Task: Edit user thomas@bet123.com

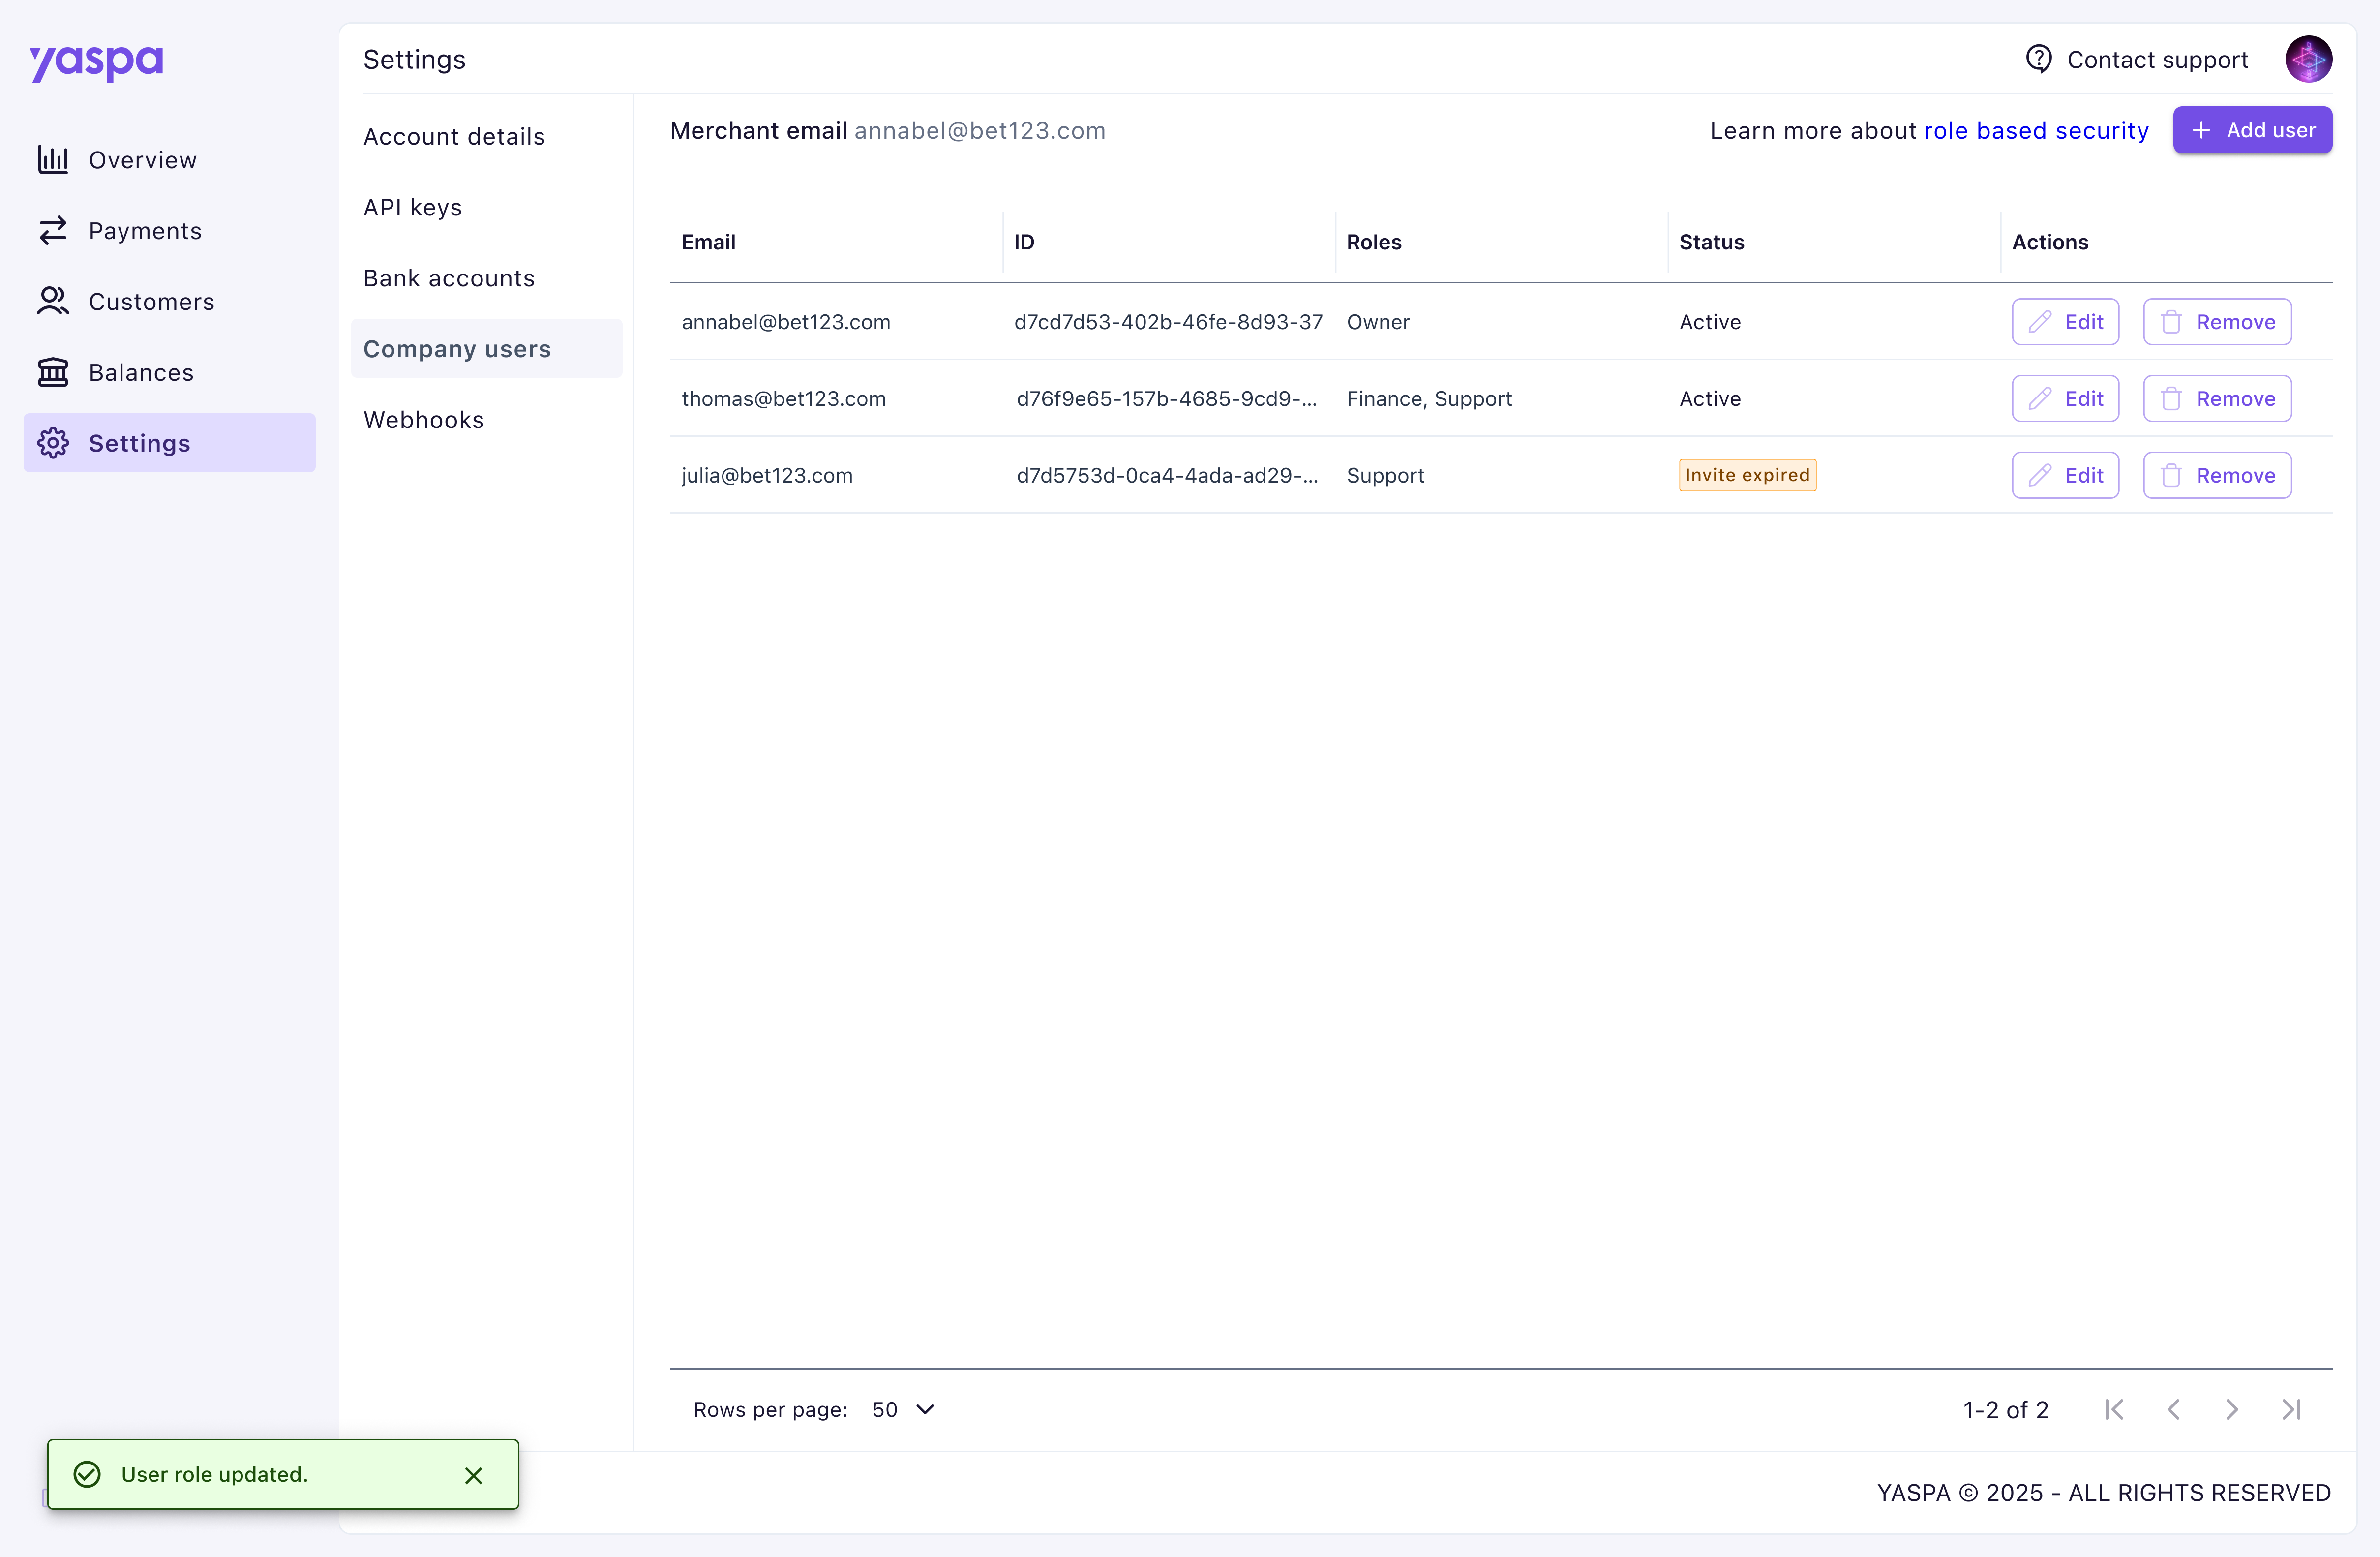Action: (2065, 399)
